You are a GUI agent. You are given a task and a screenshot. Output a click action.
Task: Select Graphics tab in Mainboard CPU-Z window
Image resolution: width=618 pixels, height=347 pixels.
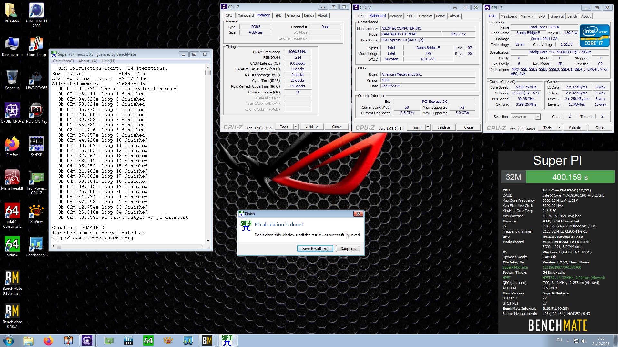pyautogui.click(x=426, y=16)
